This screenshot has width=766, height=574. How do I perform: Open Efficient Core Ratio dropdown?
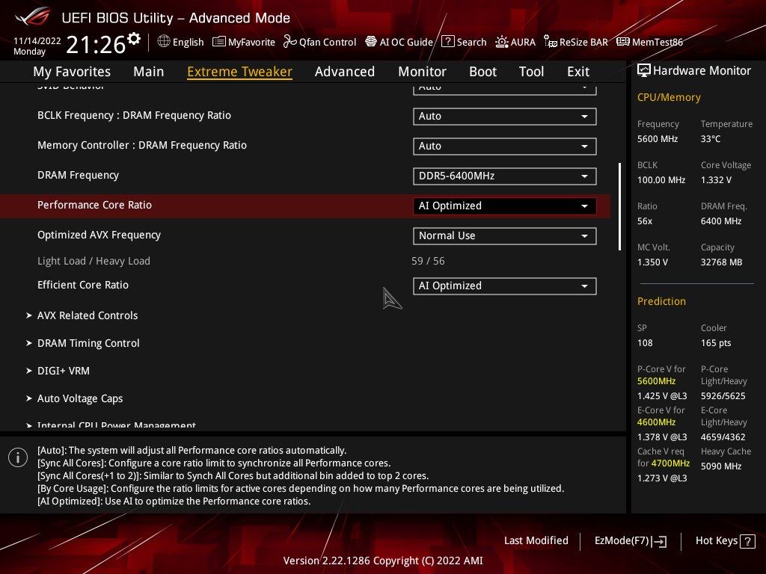click(x=505, y=286)
